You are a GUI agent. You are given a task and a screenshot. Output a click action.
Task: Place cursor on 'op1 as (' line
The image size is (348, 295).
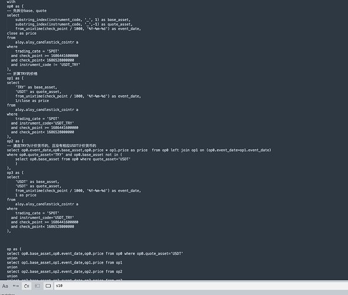[15, 78]
